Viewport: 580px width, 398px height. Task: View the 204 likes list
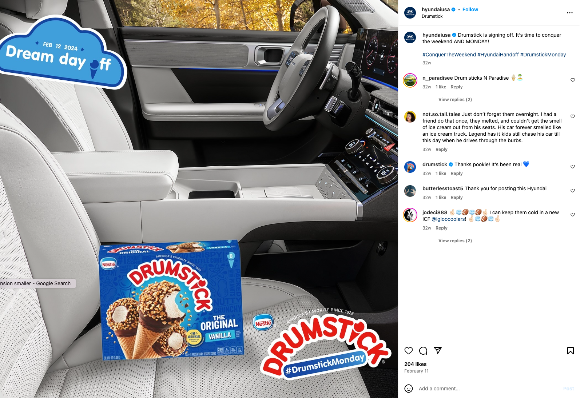tap(415, 364)
